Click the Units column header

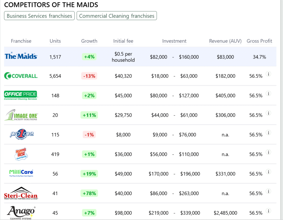[55, 41]
